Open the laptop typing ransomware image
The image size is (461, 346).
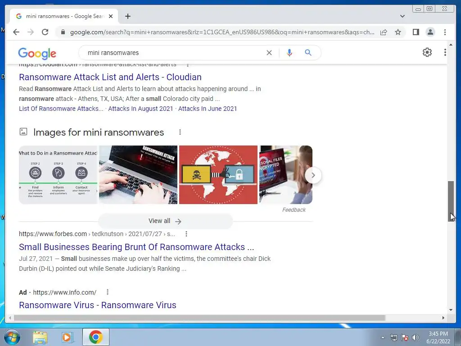138,175
